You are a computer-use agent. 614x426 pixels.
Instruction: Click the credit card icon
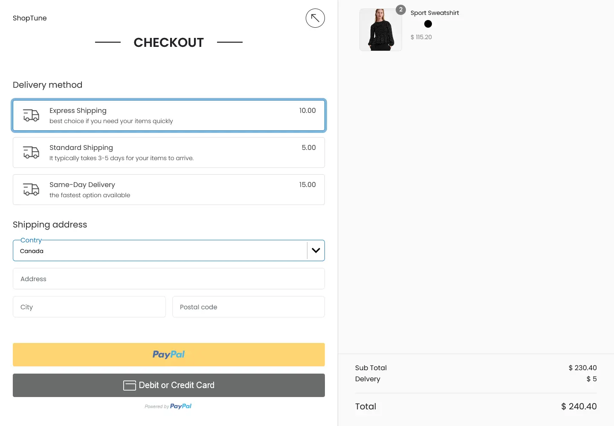130,386
